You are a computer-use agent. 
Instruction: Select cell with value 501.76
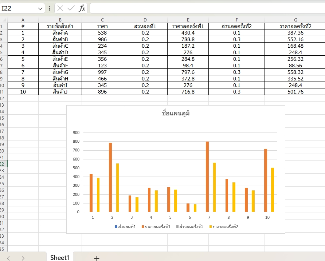click(x=295, y=92)
